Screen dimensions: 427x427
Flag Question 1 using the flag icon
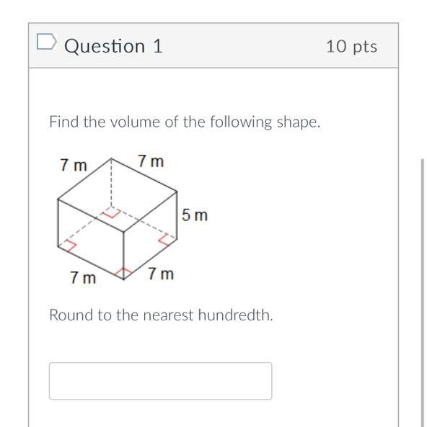pyautogui.click(x=47, y=42)
